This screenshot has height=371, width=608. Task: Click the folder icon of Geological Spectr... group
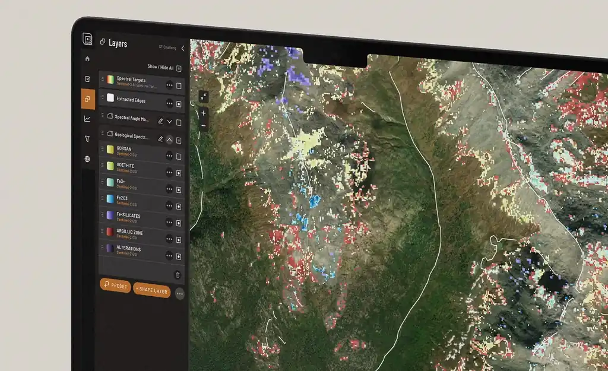tap(110, 134)
